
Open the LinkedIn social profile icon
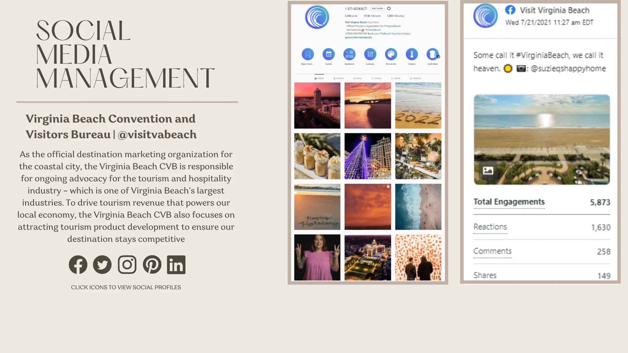coord(176,264)
